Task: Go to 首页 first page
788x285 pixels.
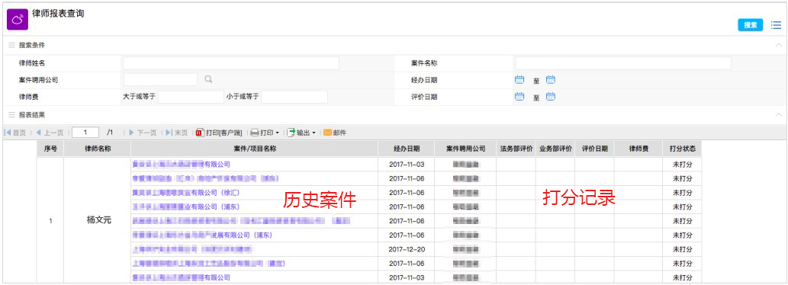Action: 15,133
